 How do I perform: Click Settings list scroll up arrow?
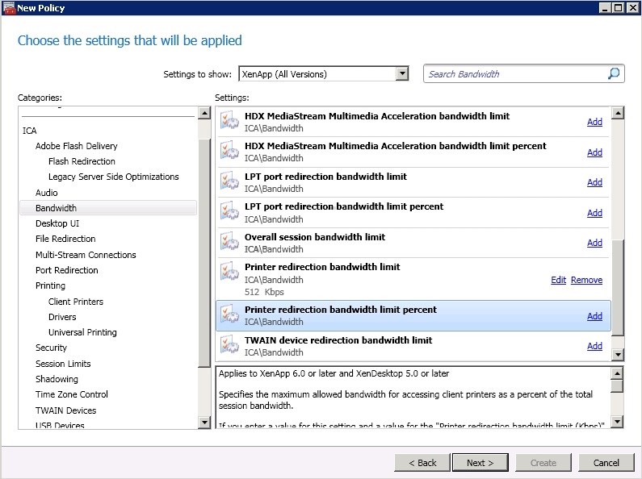click(x=618, y=113)
